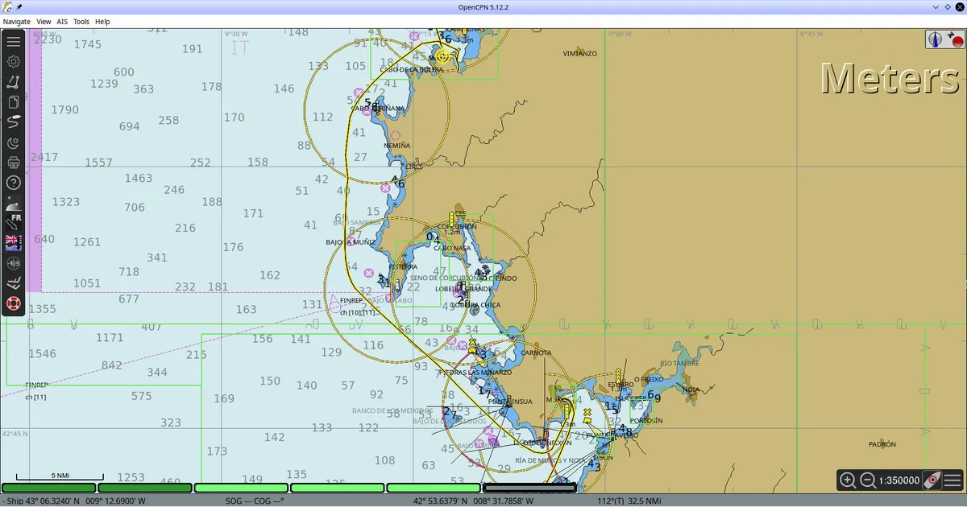The image size is (967, 507).
Task: Click the Print chart icon
Action: tap(14, 163)
